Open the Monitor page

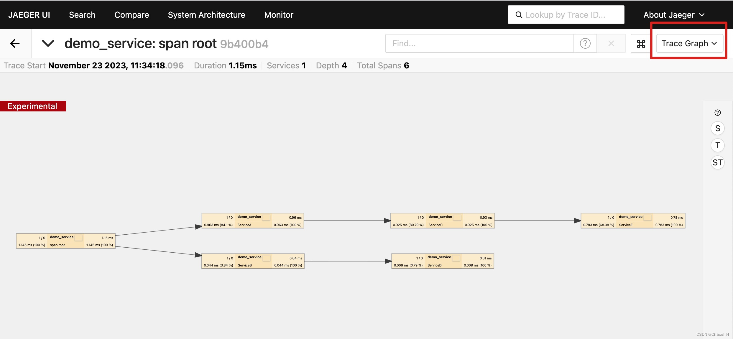(279, 15)
